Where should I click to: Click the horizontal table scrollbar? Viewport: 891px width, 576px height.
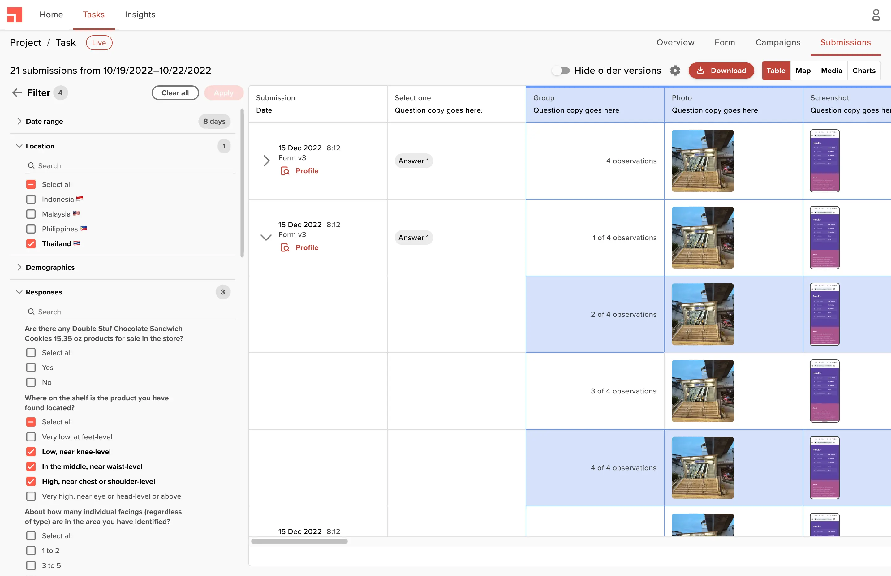(299, 541)
